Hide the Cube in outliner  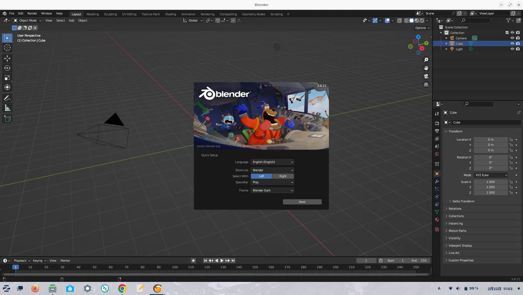point(513,44)
